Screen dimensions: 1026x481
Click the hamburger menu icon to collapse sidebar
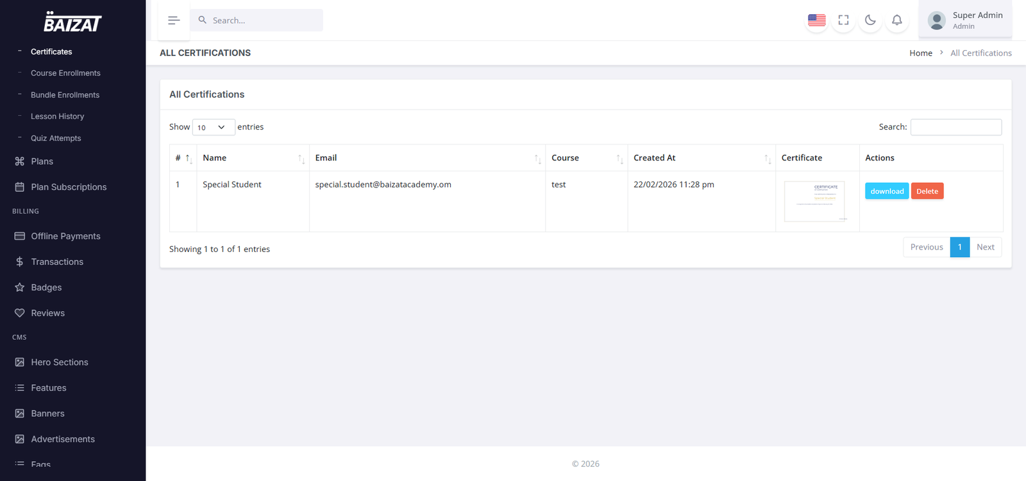(174, 21)
